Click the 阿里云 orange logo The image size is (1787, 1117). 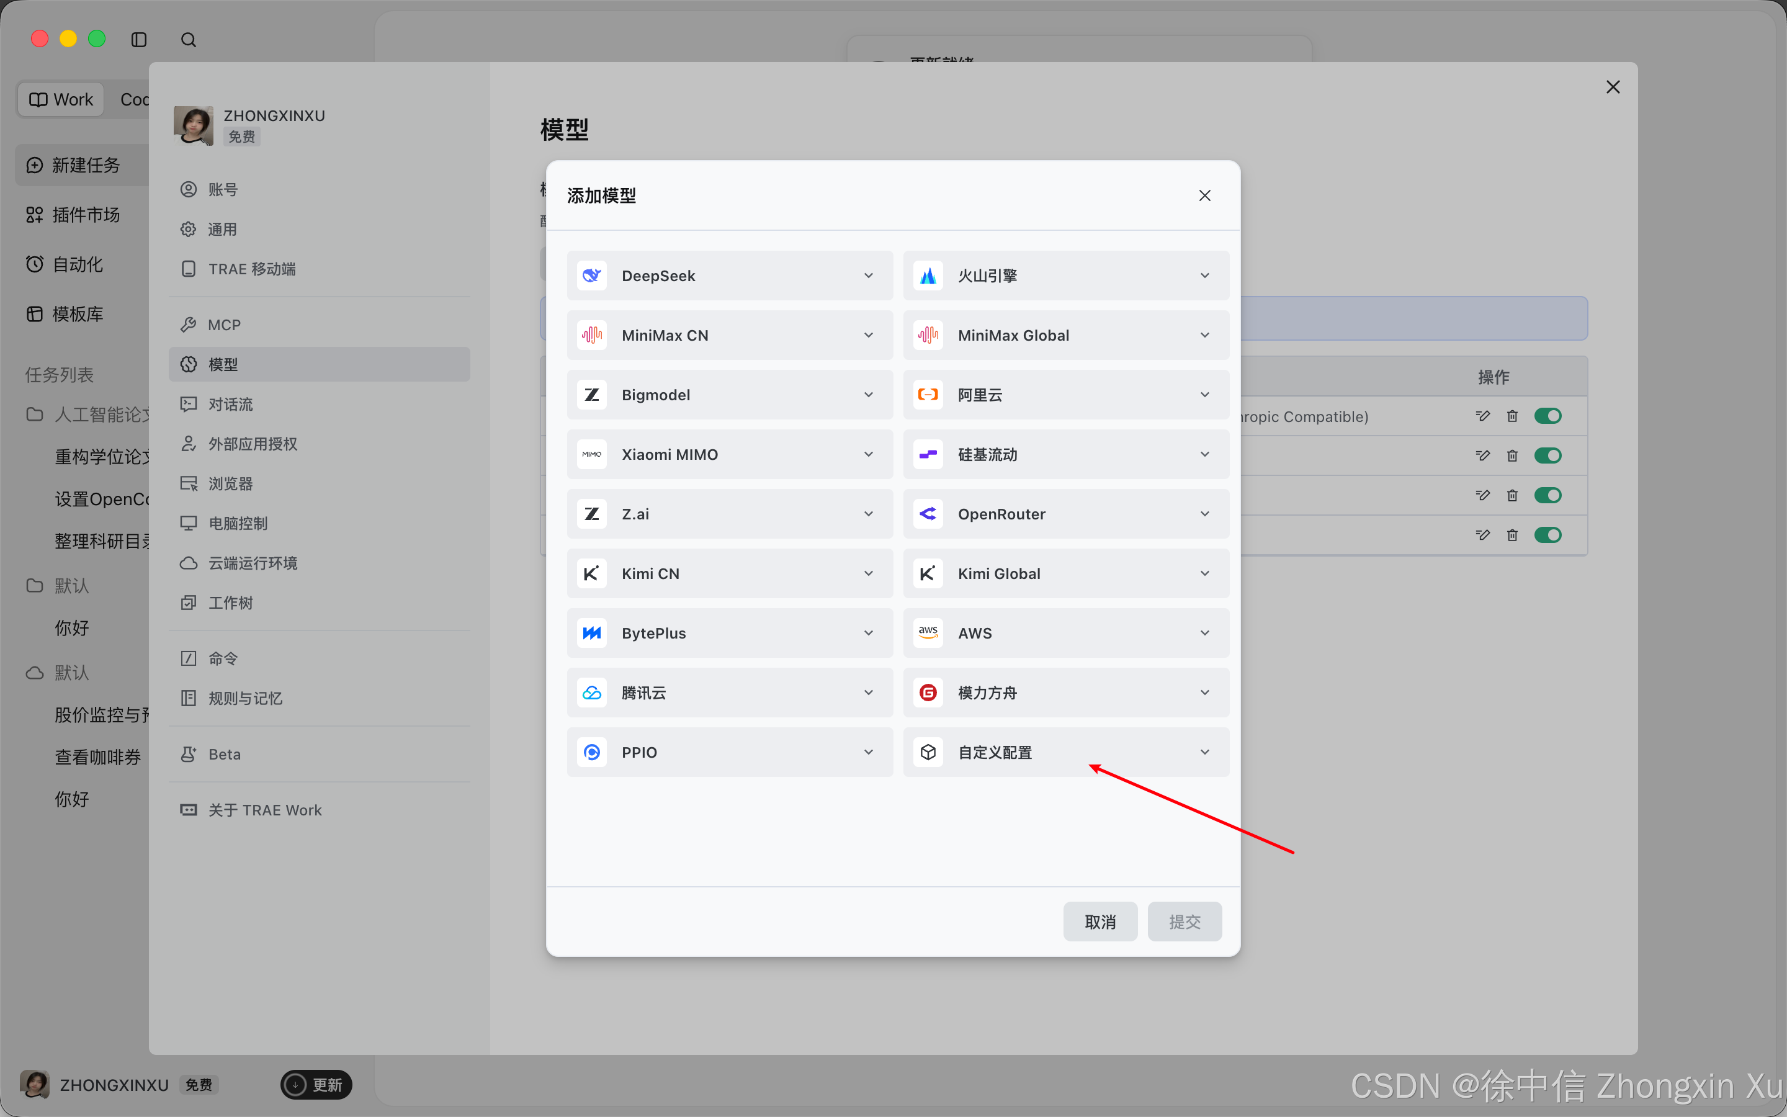pyautogui.click(x=928, y=395)
